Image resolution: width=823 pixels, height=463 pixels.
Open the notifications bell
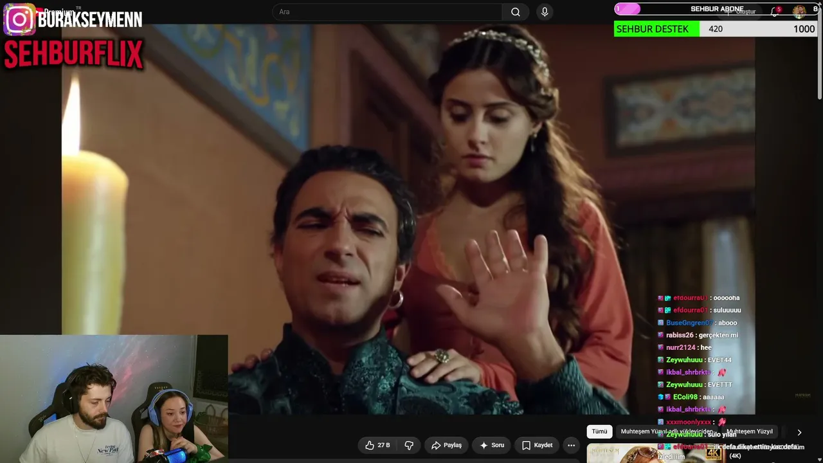pos(775,11)
